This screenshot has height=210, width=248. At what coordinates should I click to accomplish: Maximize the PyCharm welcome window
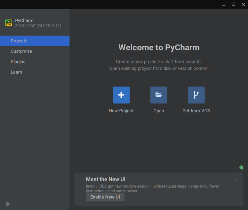pyautogui.click(x=233, y=4)
